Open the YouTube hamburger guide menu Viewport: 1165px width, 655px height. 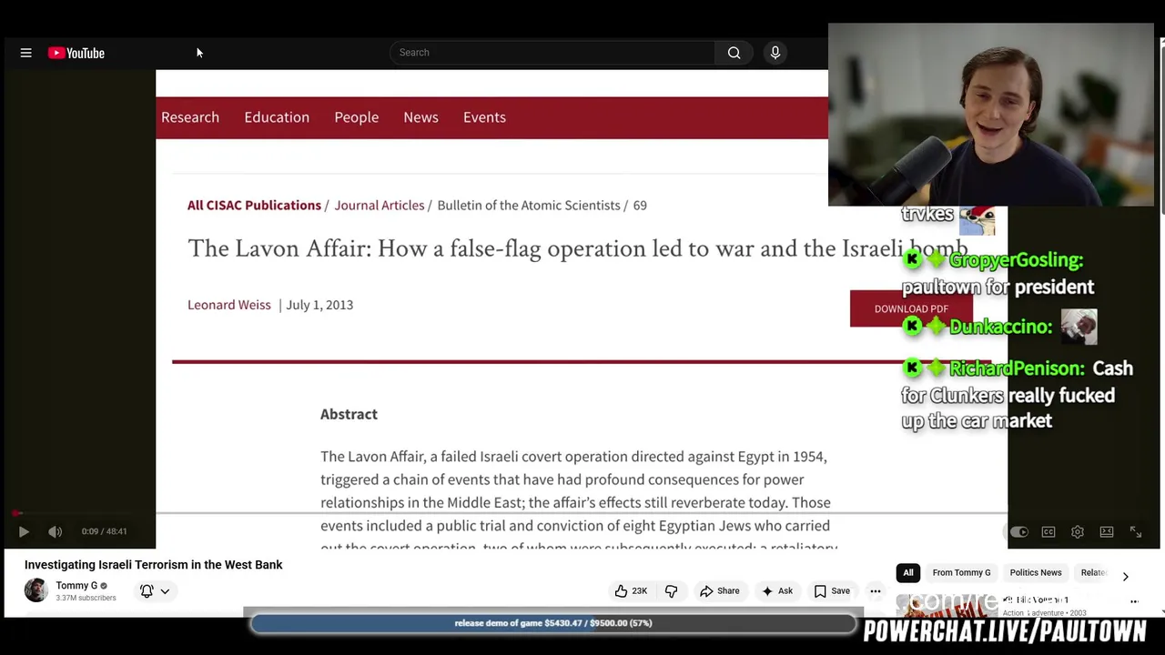25,53
